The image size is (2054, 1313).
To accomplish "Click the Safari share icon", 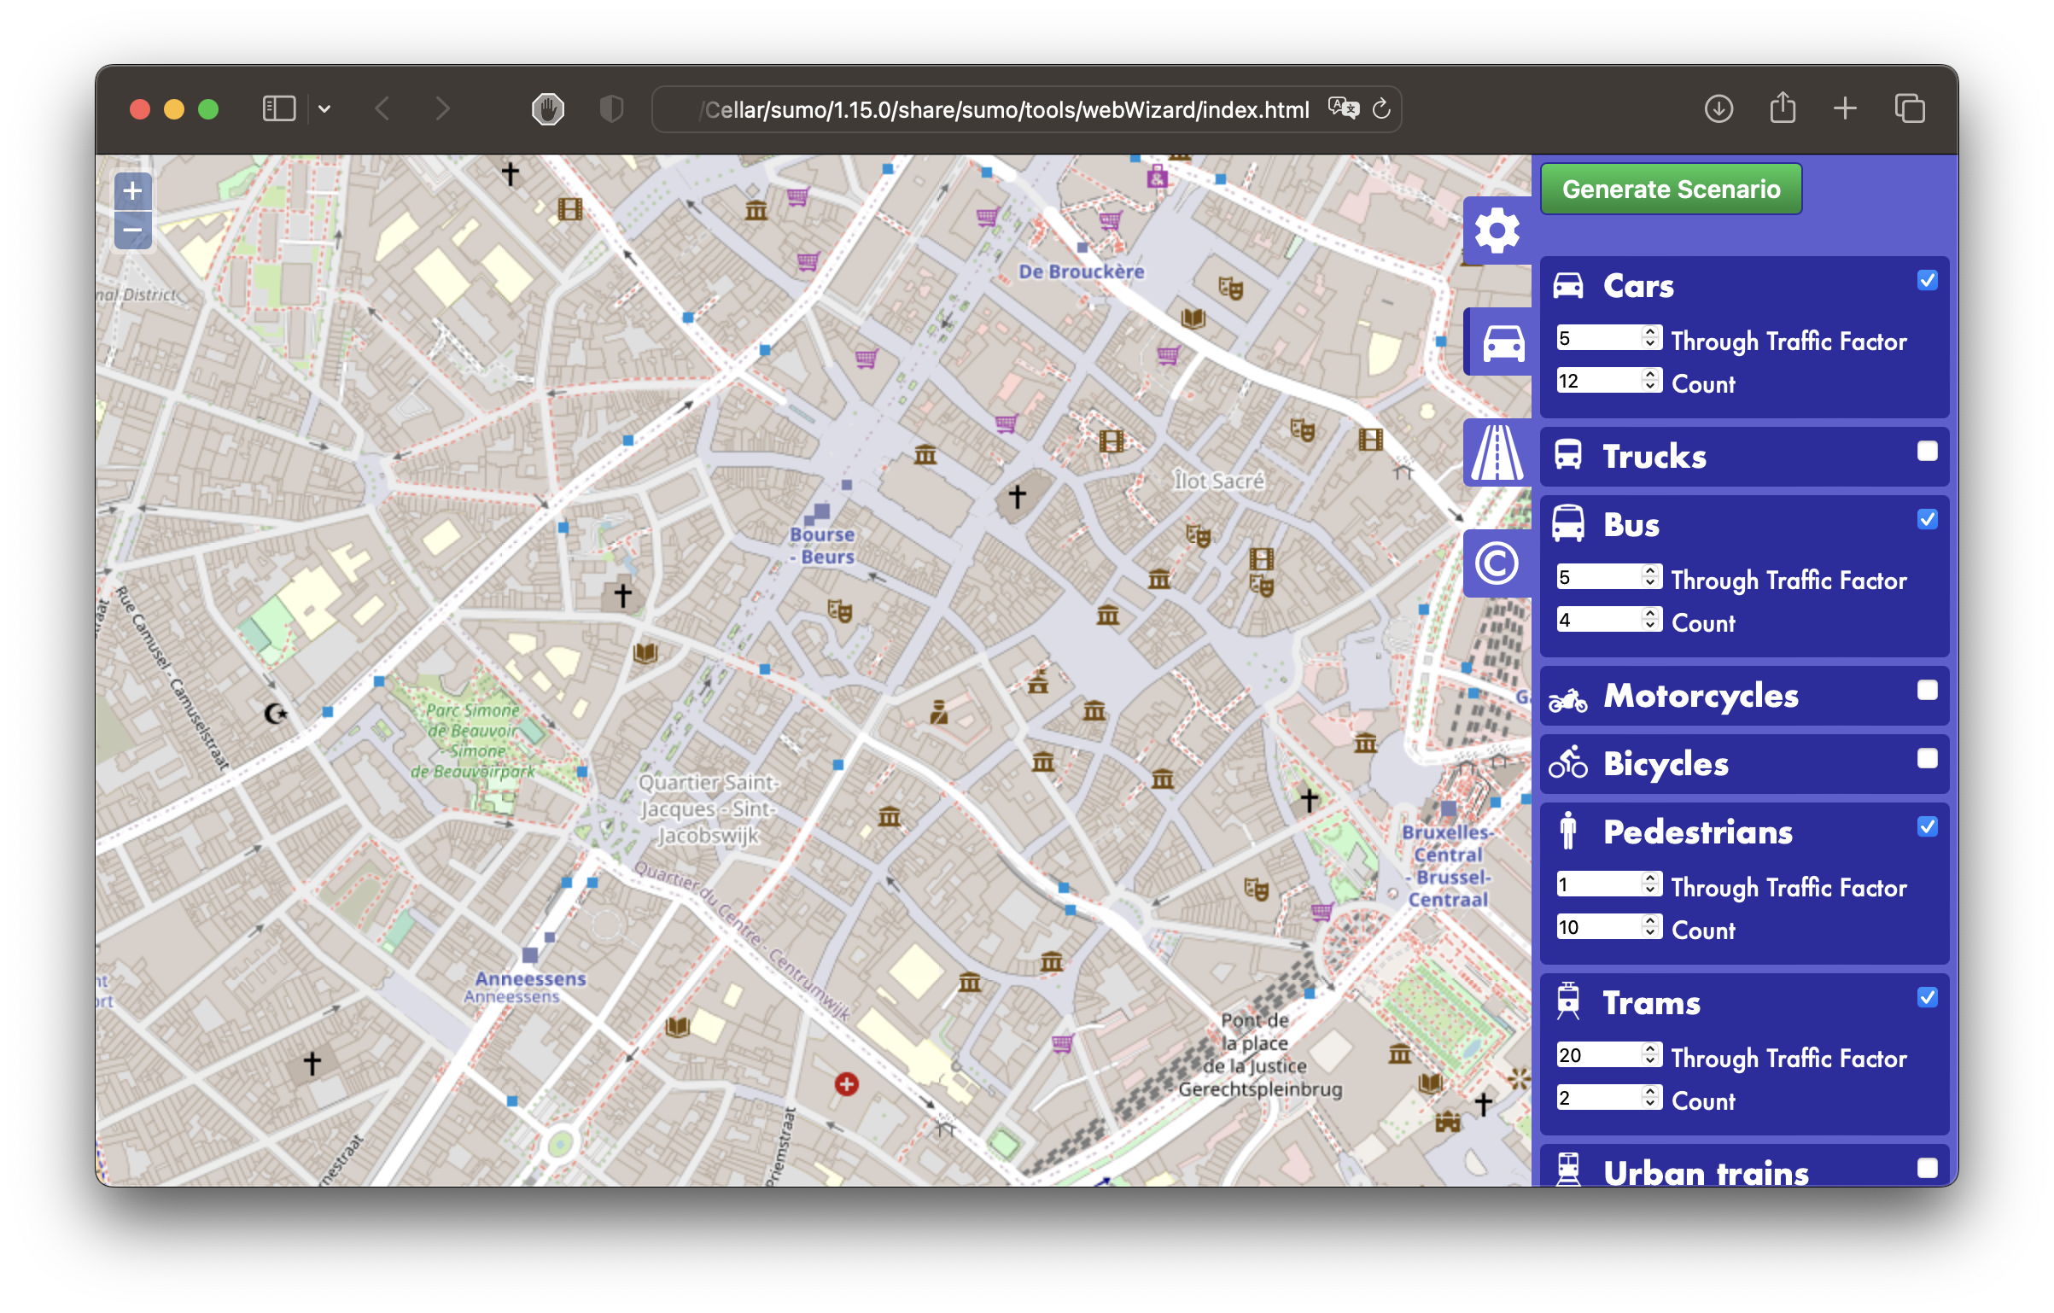I will point(1783,108).
